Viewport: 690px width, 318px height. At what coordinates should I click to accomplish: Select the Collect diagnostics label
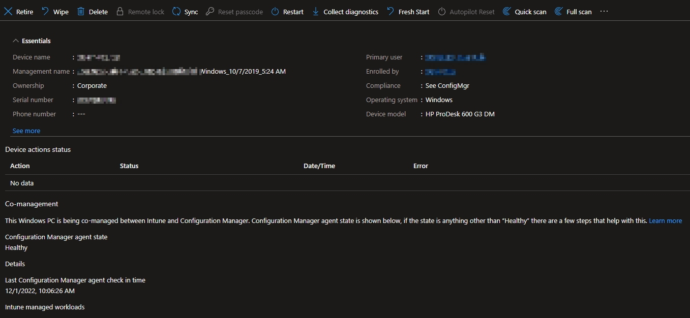pyautogui.click(x=351, y=12)
